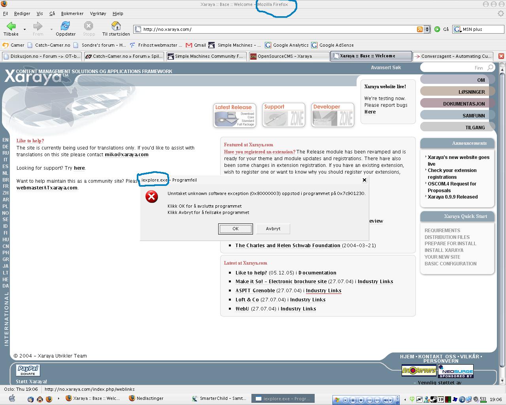Click the MSN Messenger tray icon
Viewport: 506px width, 405px height.
[x=427, y=399]
